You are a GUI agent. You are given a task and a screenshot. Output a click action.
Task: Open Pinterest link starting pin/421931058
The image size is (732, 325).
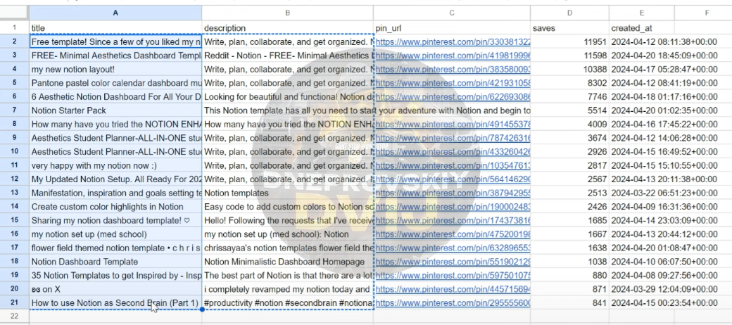click(x=453, y=83)
